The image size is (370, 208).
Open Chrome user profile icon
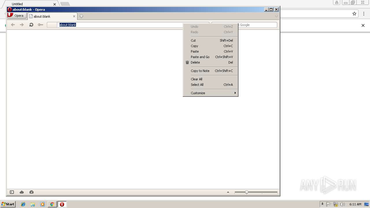pos(336,3)
